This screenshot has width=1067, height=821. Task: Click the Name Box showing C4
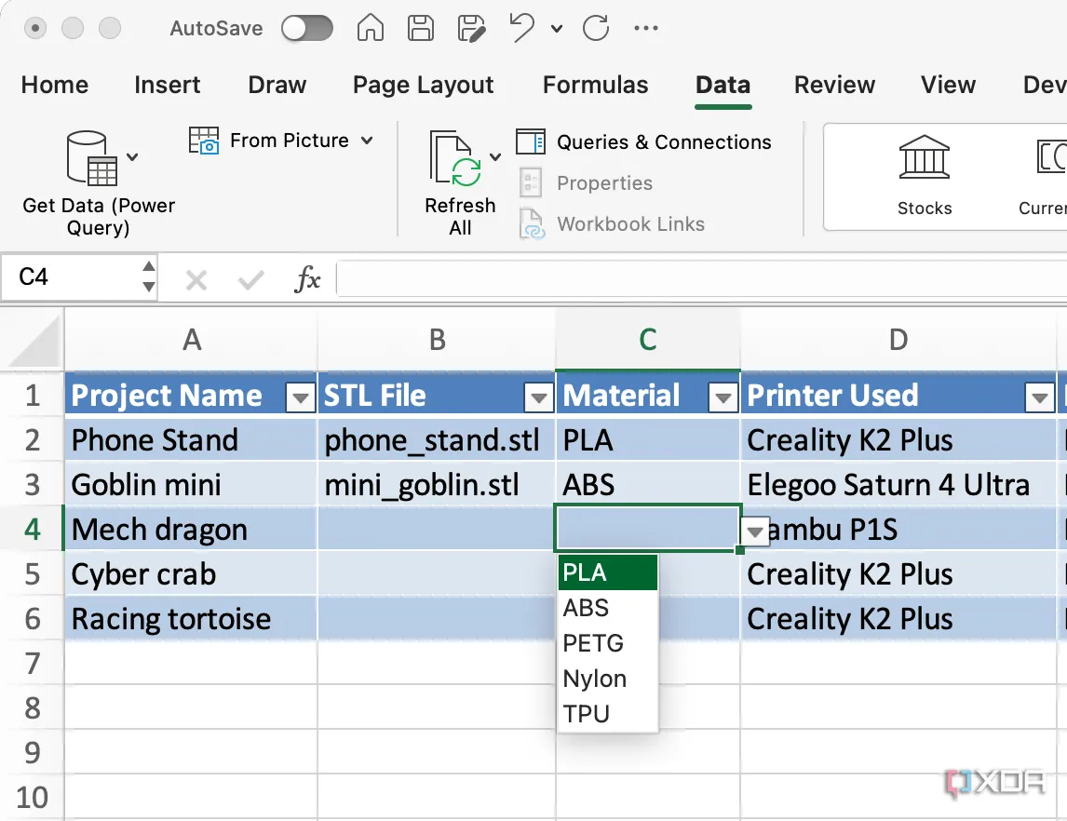[x=72, y=276]
